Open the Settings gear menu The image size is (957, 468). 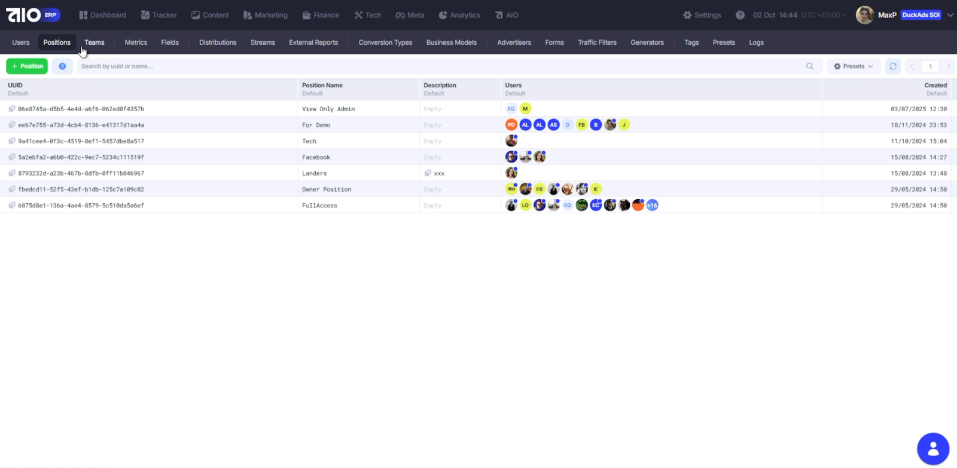coord(702,15)
